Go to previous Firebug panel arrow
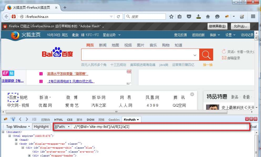The height and width of the screenshot is (157, 261). click(20, 119)
